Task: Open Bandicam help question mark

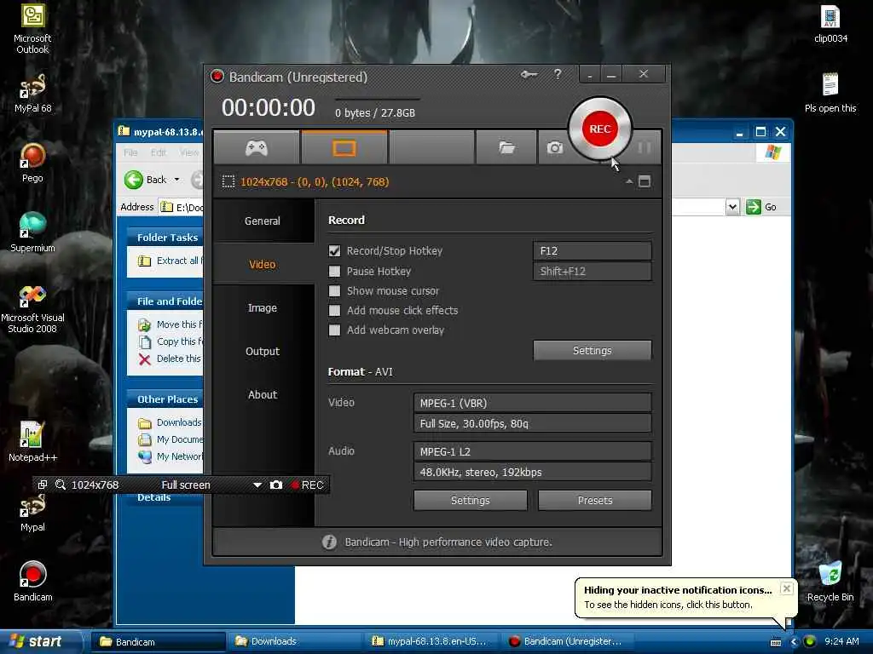Action: 558,75
